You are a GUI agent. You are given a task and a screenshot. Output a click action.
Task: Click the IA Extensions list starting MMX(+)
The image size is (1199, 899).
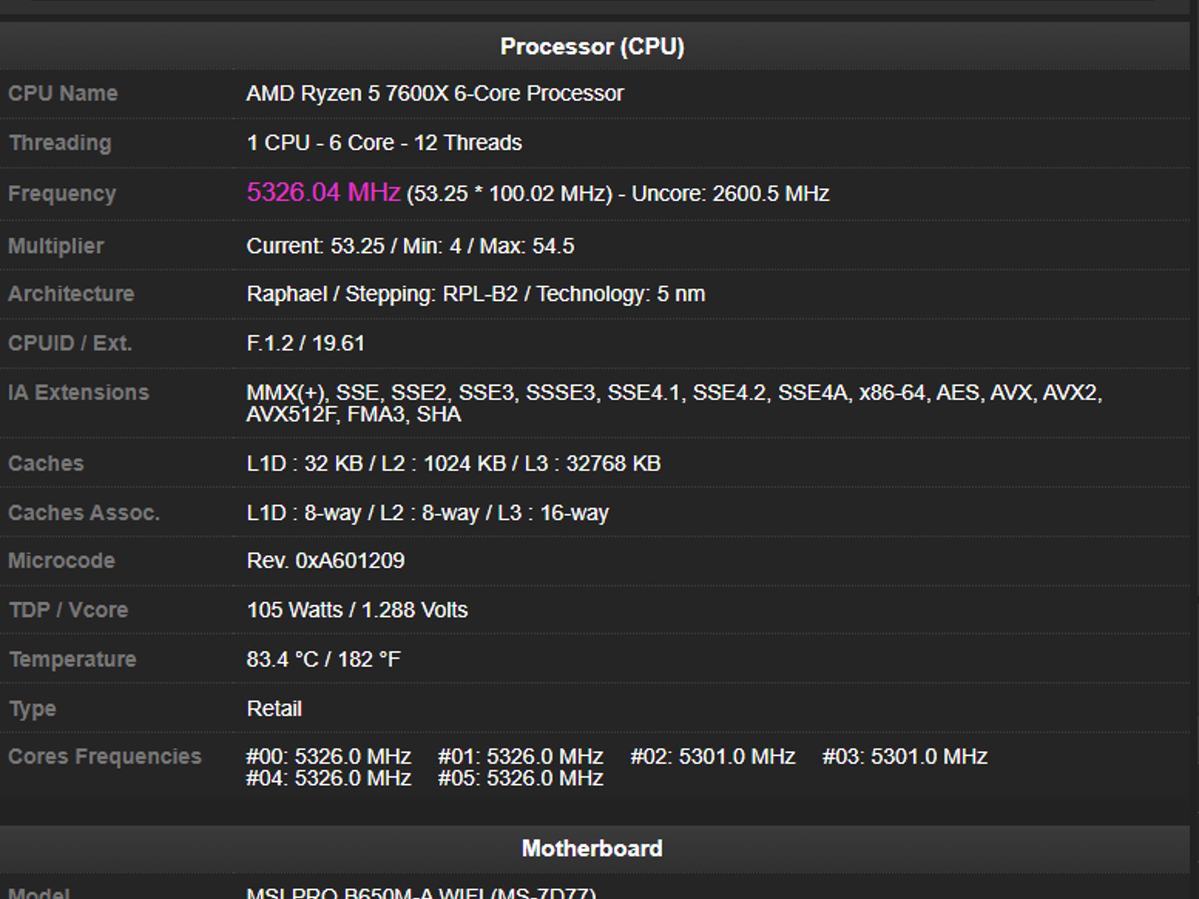(x=674, y=403)
